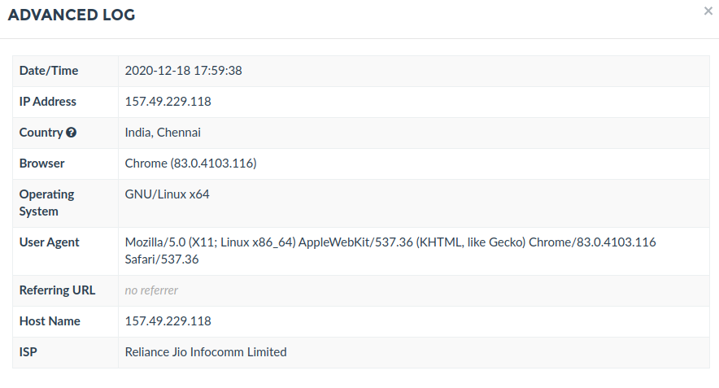The image size is (719, 388).
Task: Click the Operating System row label
Action: [x=47, y=203]
